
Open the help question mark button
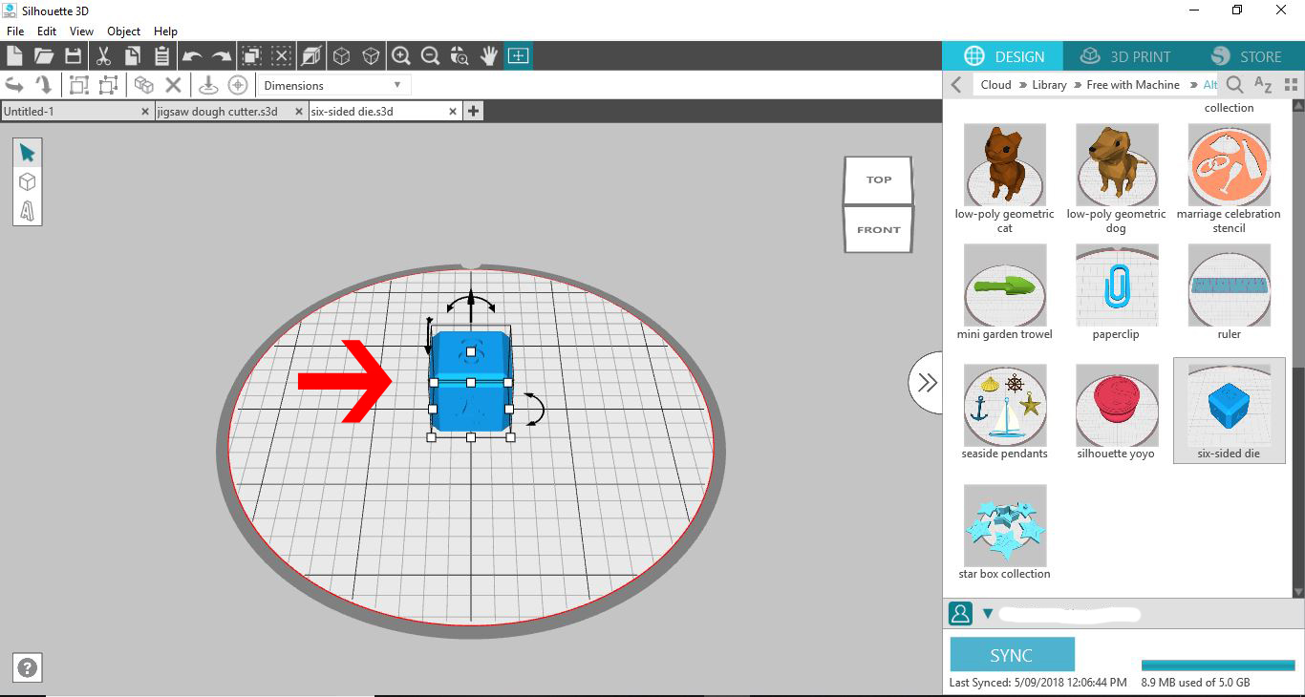tap(28, 668)
